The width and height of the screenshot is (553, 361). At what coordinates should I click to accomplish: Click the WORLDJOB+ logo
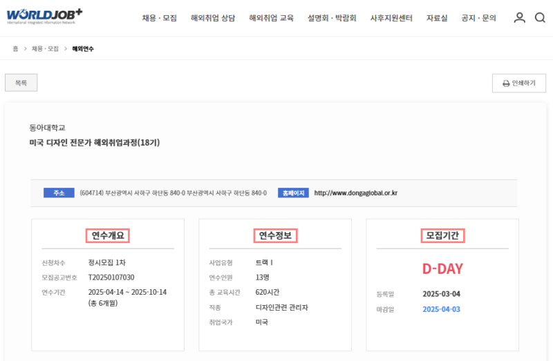[44, 16]
